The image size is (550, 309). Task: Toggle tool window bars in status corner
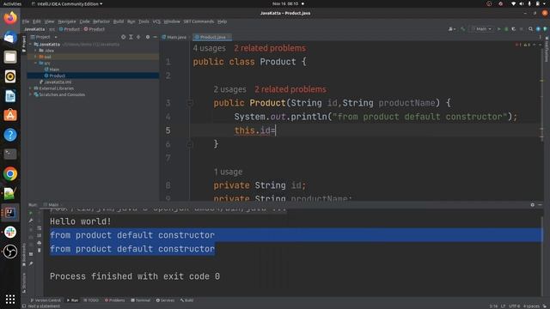tap(24, 306)
